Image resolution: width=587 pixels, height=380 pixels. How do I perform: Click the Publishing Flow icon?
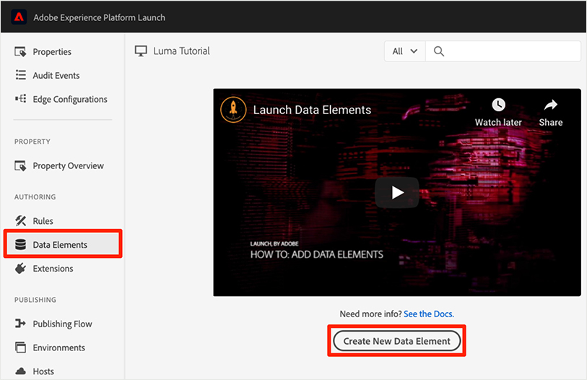[20, 323]
